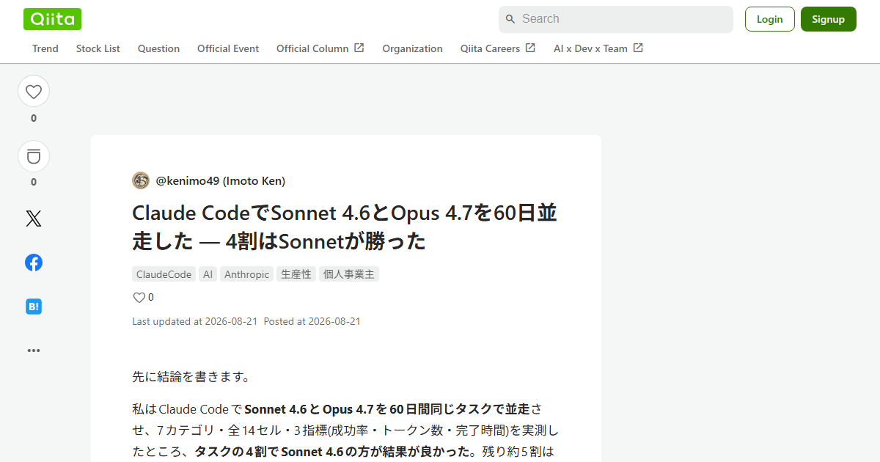Click the article title heading

click(345, 227)
